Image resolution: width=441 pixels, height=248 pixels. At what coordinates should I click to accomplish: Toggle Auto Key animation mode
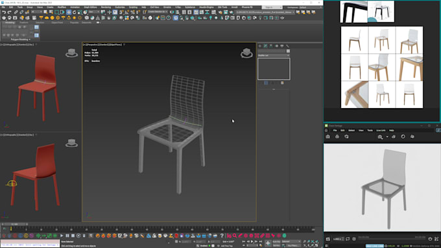[x=276, y=242]
